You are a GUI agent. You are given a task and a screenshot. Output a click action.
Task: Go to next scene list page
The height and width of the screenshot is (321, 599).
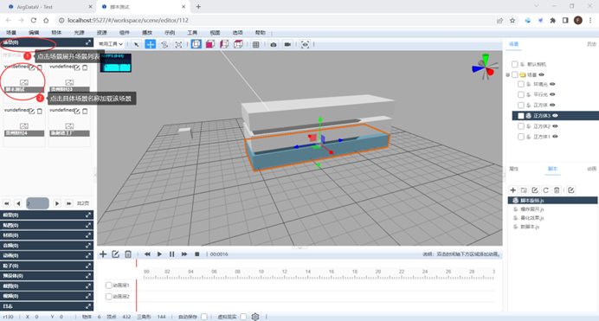57,203
